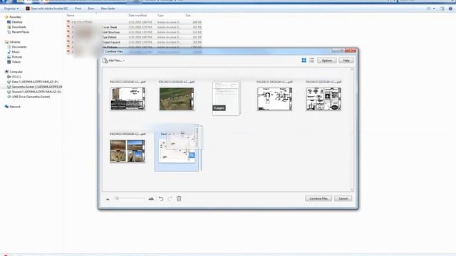Select the aerial photo PDF thumbnail

point(177,99)
